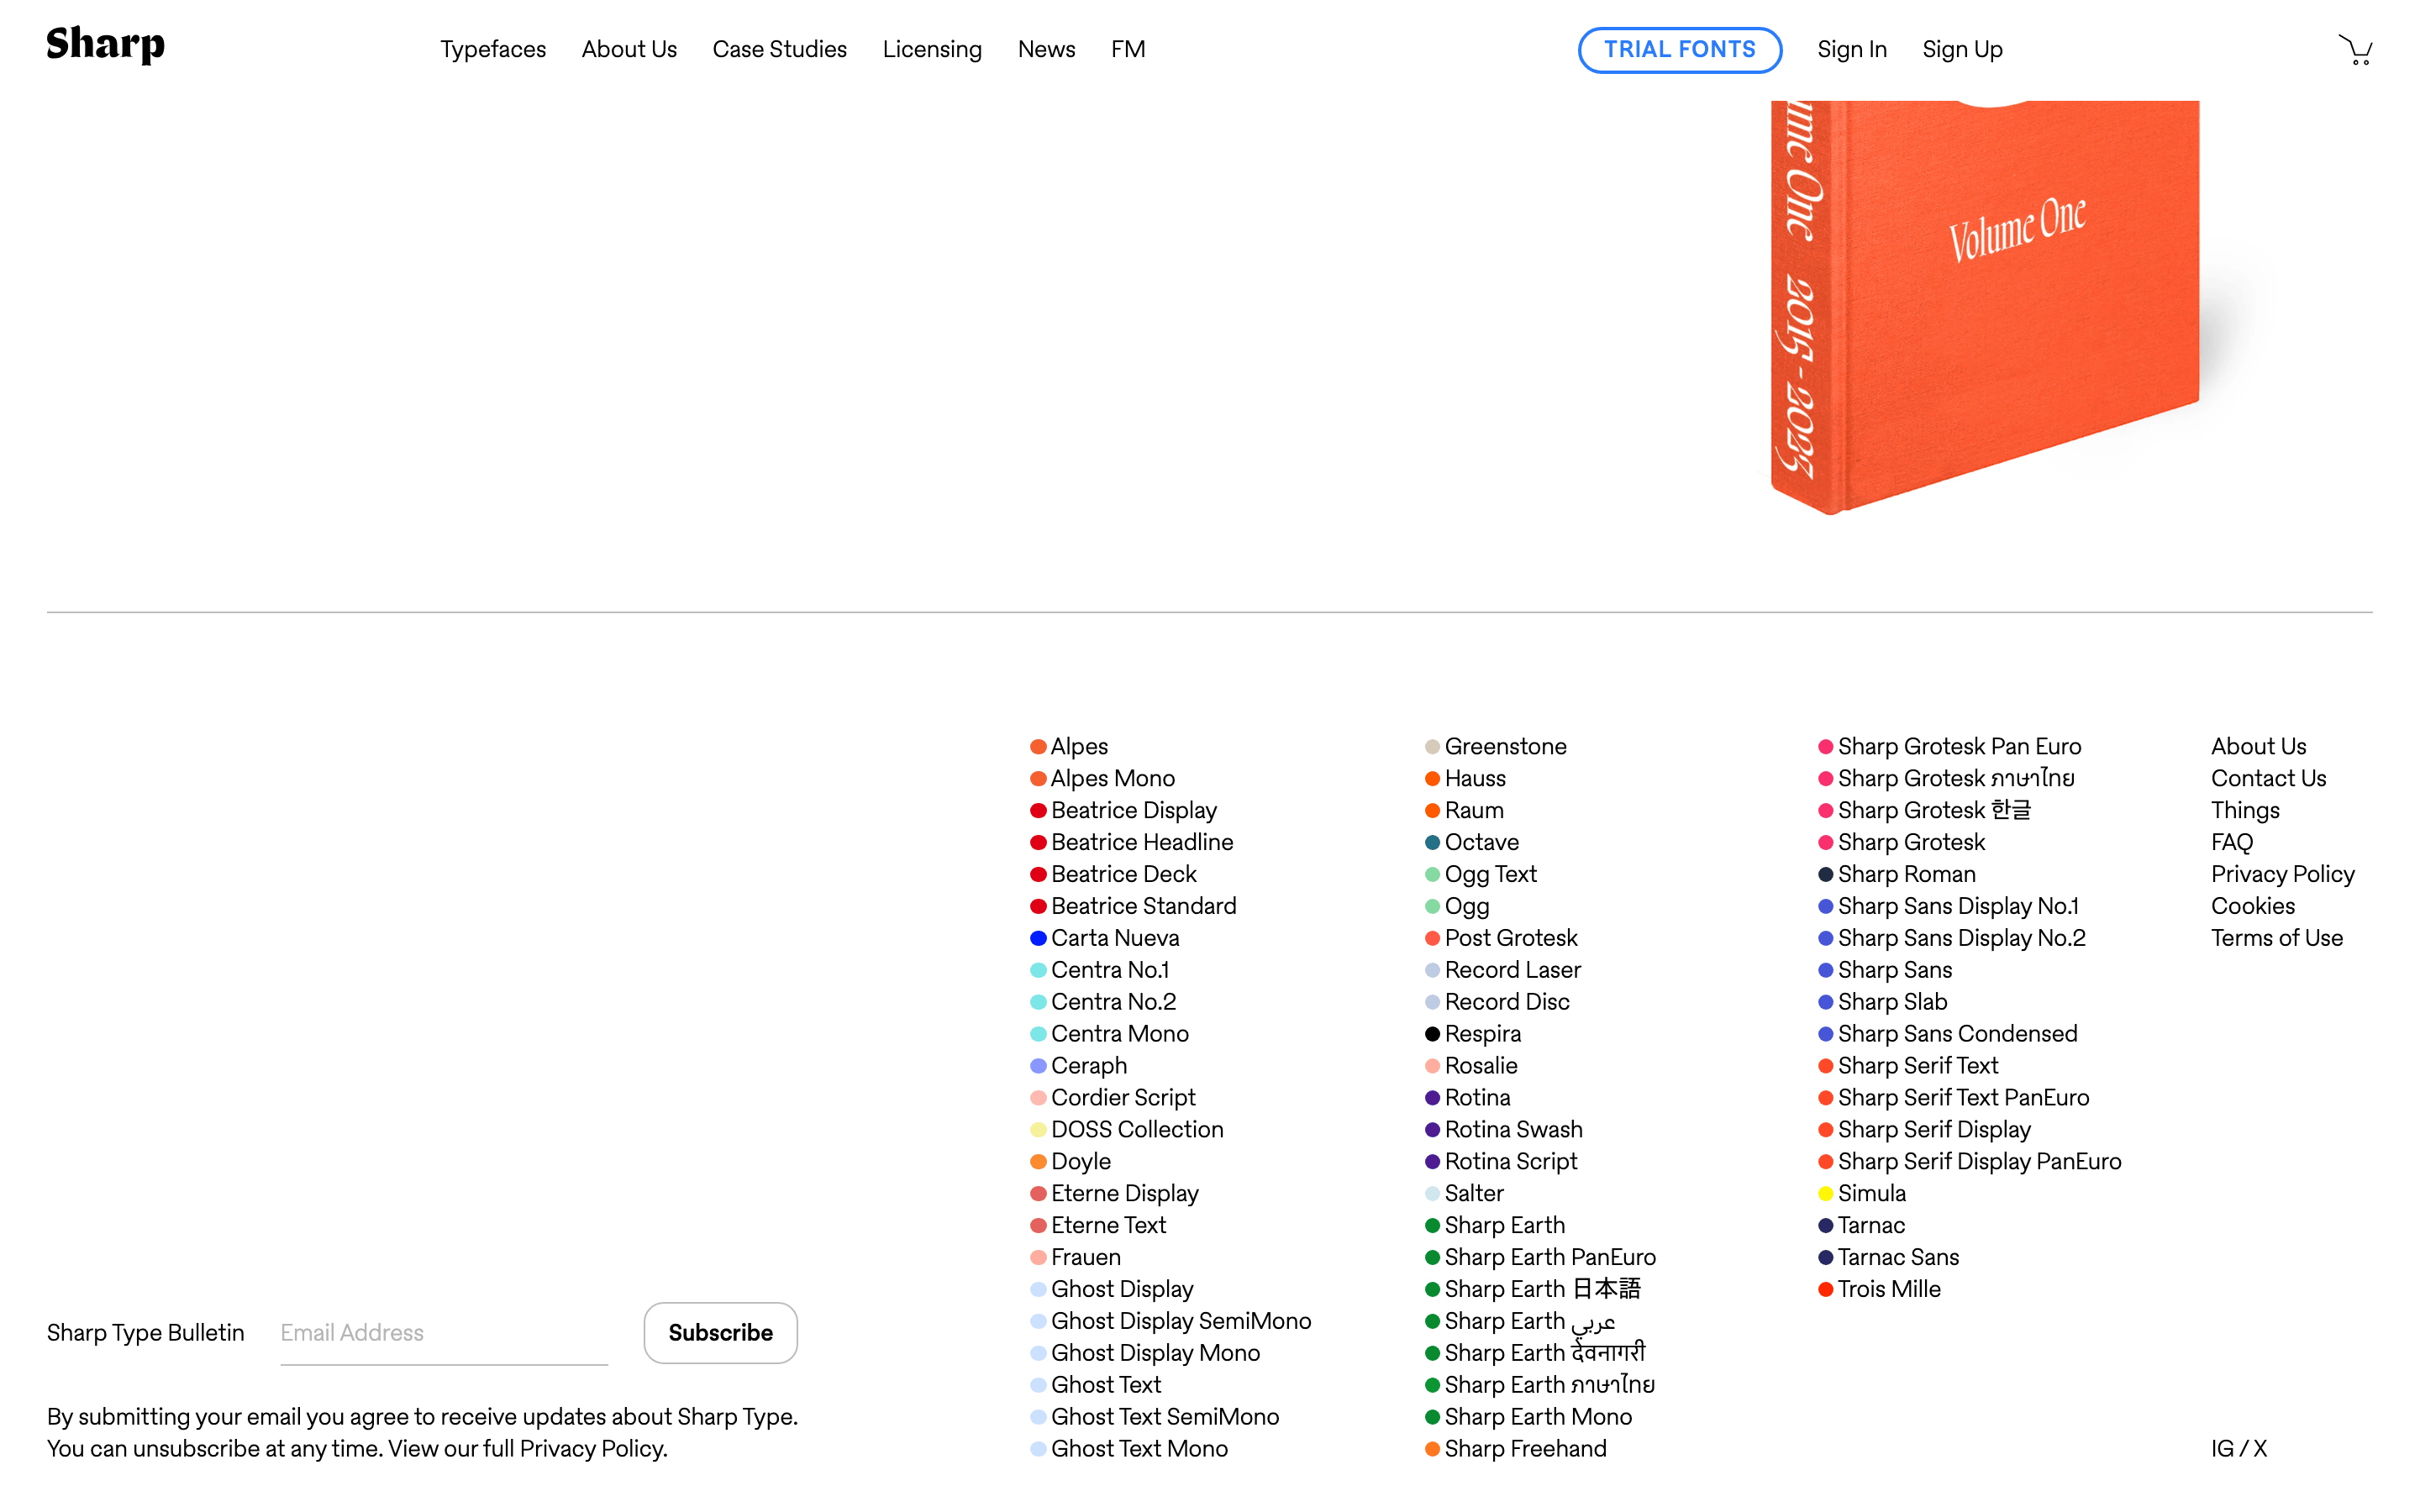Focus the Email Address field

point(444,1333)
